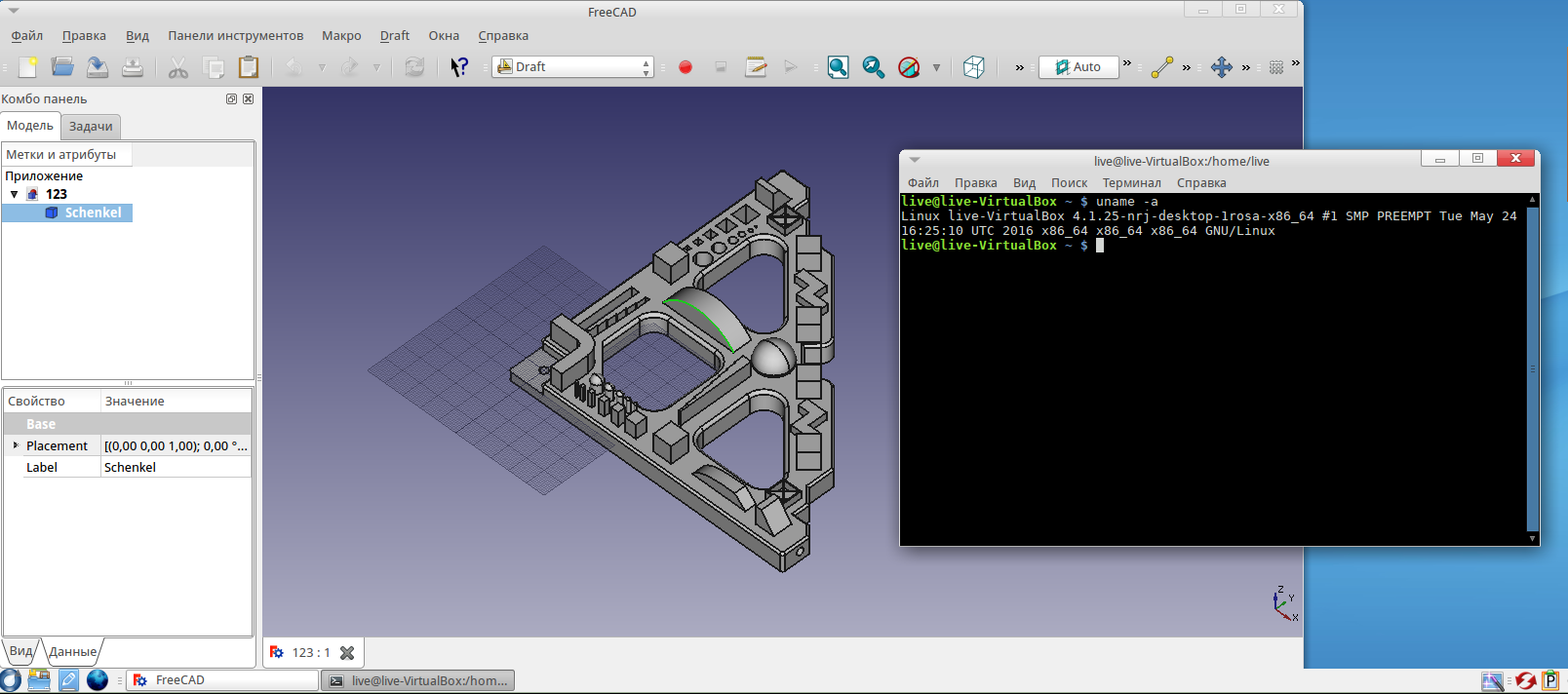Toggle the draw style icon
Viewport: 1568px width, 694px height.
[x=909, y=67]
